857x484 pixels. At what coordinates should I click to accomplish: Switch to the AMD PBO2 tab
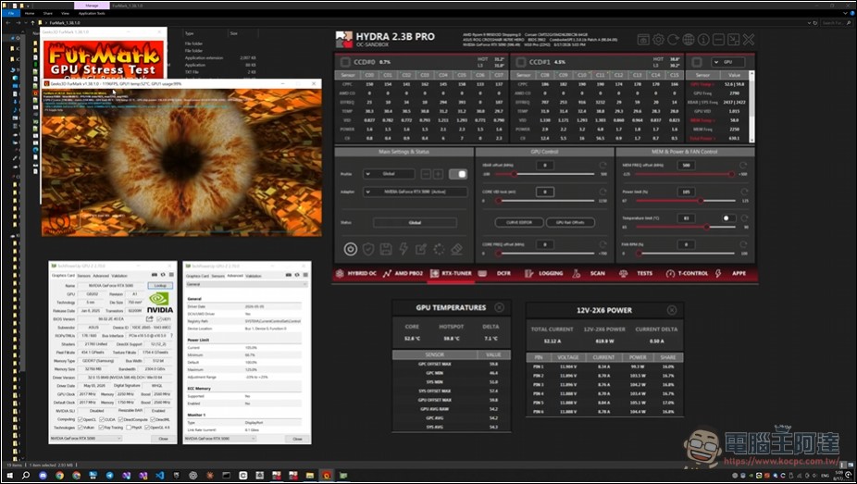[404, 273]
